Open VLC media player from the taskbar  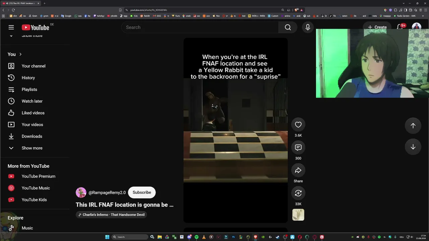[204, 237]
